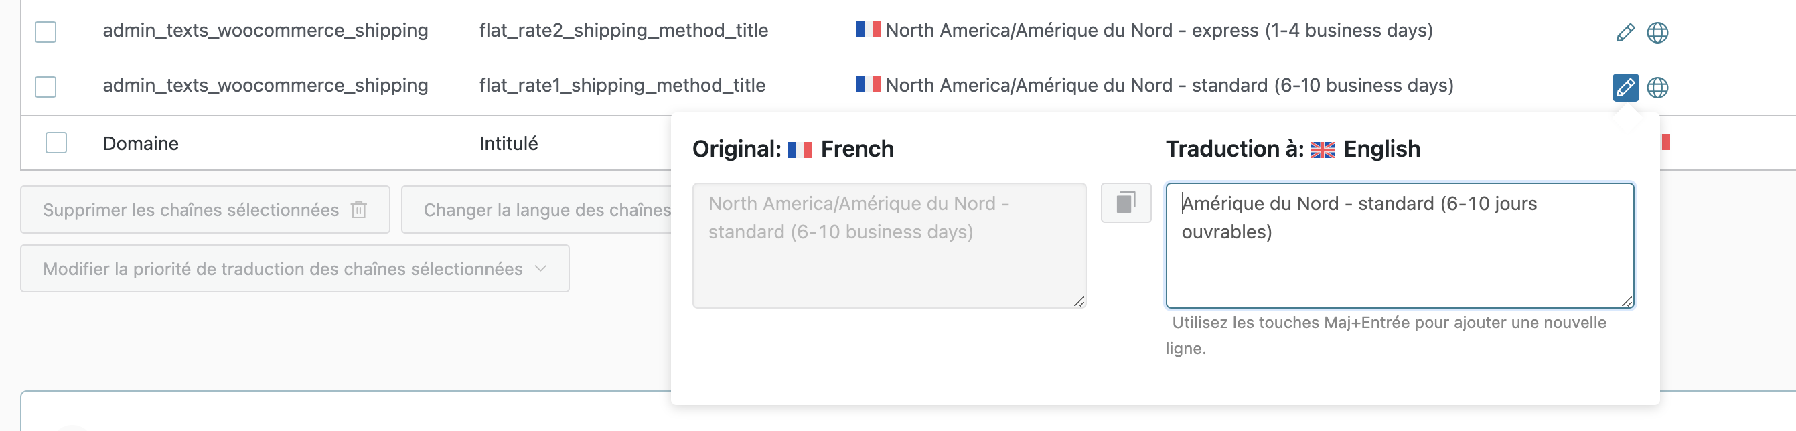
Task: Click UK flag beside English heading
Action: click(1322, 150)
